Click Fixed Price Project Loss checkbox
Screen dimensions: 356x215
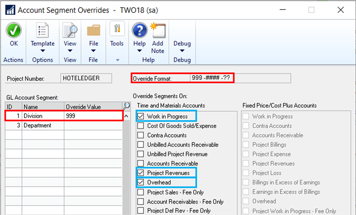click(246, 173)
